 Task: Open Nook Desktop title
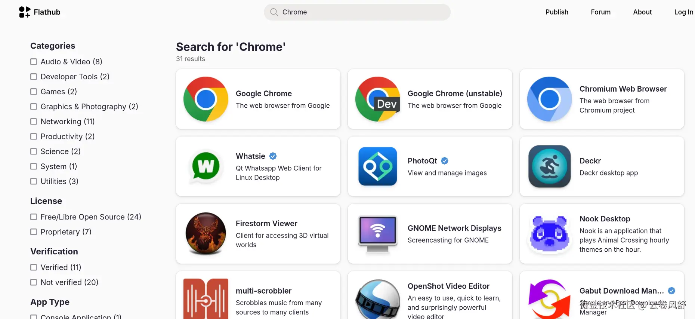(605, 219)
